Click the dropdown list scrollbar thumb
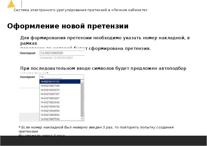 (x=83, y=99)
